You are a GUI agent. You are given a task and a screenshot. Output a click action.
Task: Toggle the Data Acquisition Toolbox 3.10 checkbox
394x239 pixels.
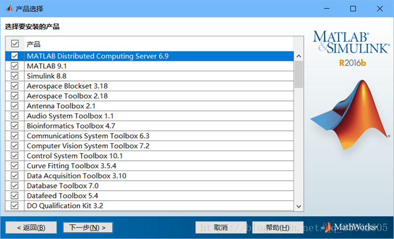coord(15,176)
